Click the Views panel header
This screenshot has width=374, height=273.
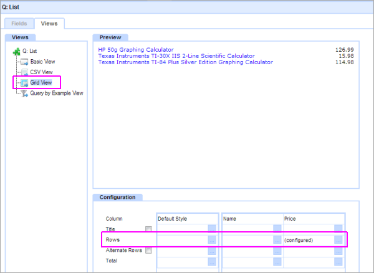tap(21, 37)
